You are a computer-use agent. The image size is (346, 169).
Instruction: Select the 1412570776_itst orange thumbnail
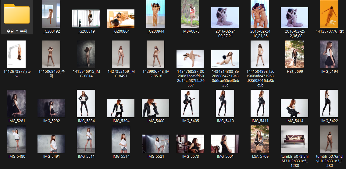(329, 14)
